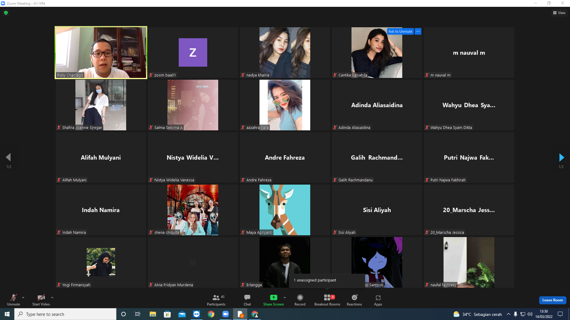Open Mail app from taskbar
This screenshot has height=320, width=570.
[x=182, y=314]
